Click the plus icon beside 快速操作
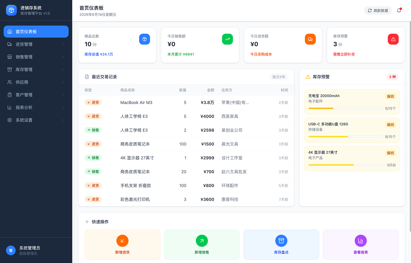This screenshot has width=411, height=263. pos(87,222)
